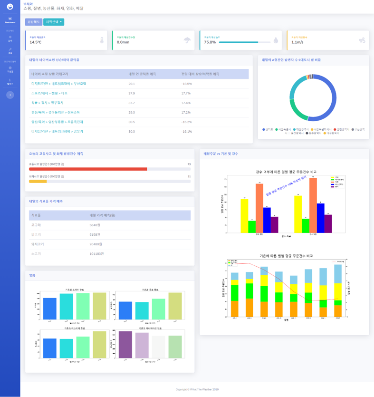Image resolution: width=374 pixels, height=397 pixels.
Task: Toggle 울산광역시 legend item on donut chart
Action: pyautogui.click(x=296, y=133)
